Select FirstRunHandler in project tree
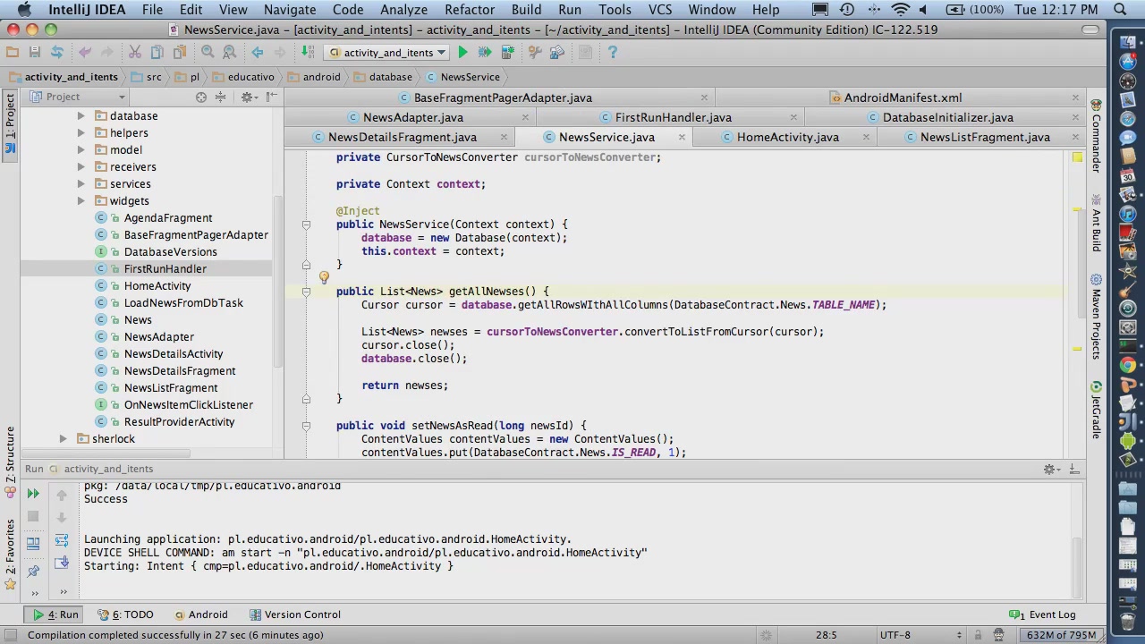This screenshot has width=1145, height=644. pos(165,269)
